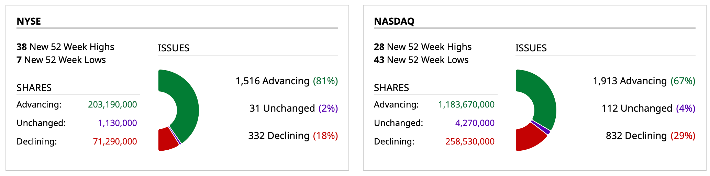Click NYSE 38 New 52 Week Highs
Viewport: 710px width, 176px height.
(65, 47)
